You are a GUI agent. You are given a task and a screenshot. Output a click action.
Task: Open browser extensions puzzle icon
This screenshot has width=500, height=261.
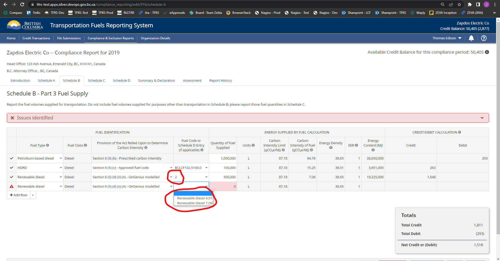point(470,4)
